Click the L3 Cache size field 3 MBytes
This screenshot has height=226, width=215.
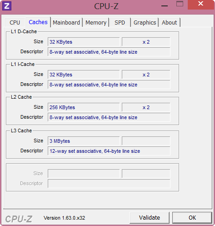click(x=84, y=141)
